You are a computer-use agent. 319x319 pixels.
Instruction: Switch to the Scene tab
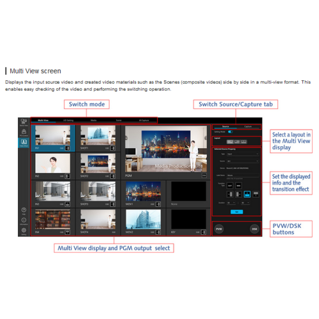(119, 121)
